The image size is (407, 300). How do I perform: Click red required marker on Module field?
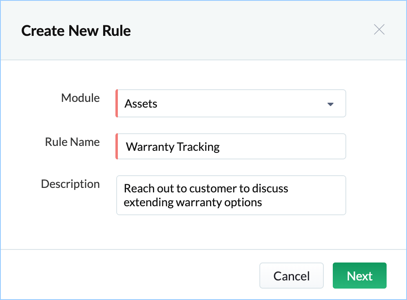click(117, 104)
